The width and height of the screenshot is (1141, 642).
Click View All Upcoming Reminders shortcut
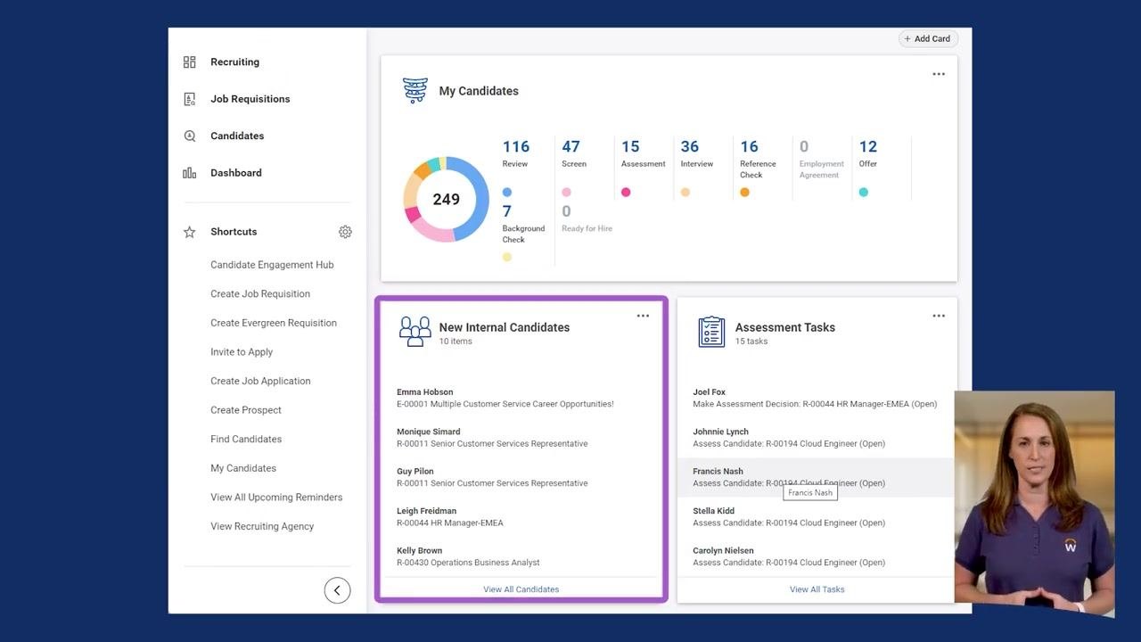(x=276, y=498)
